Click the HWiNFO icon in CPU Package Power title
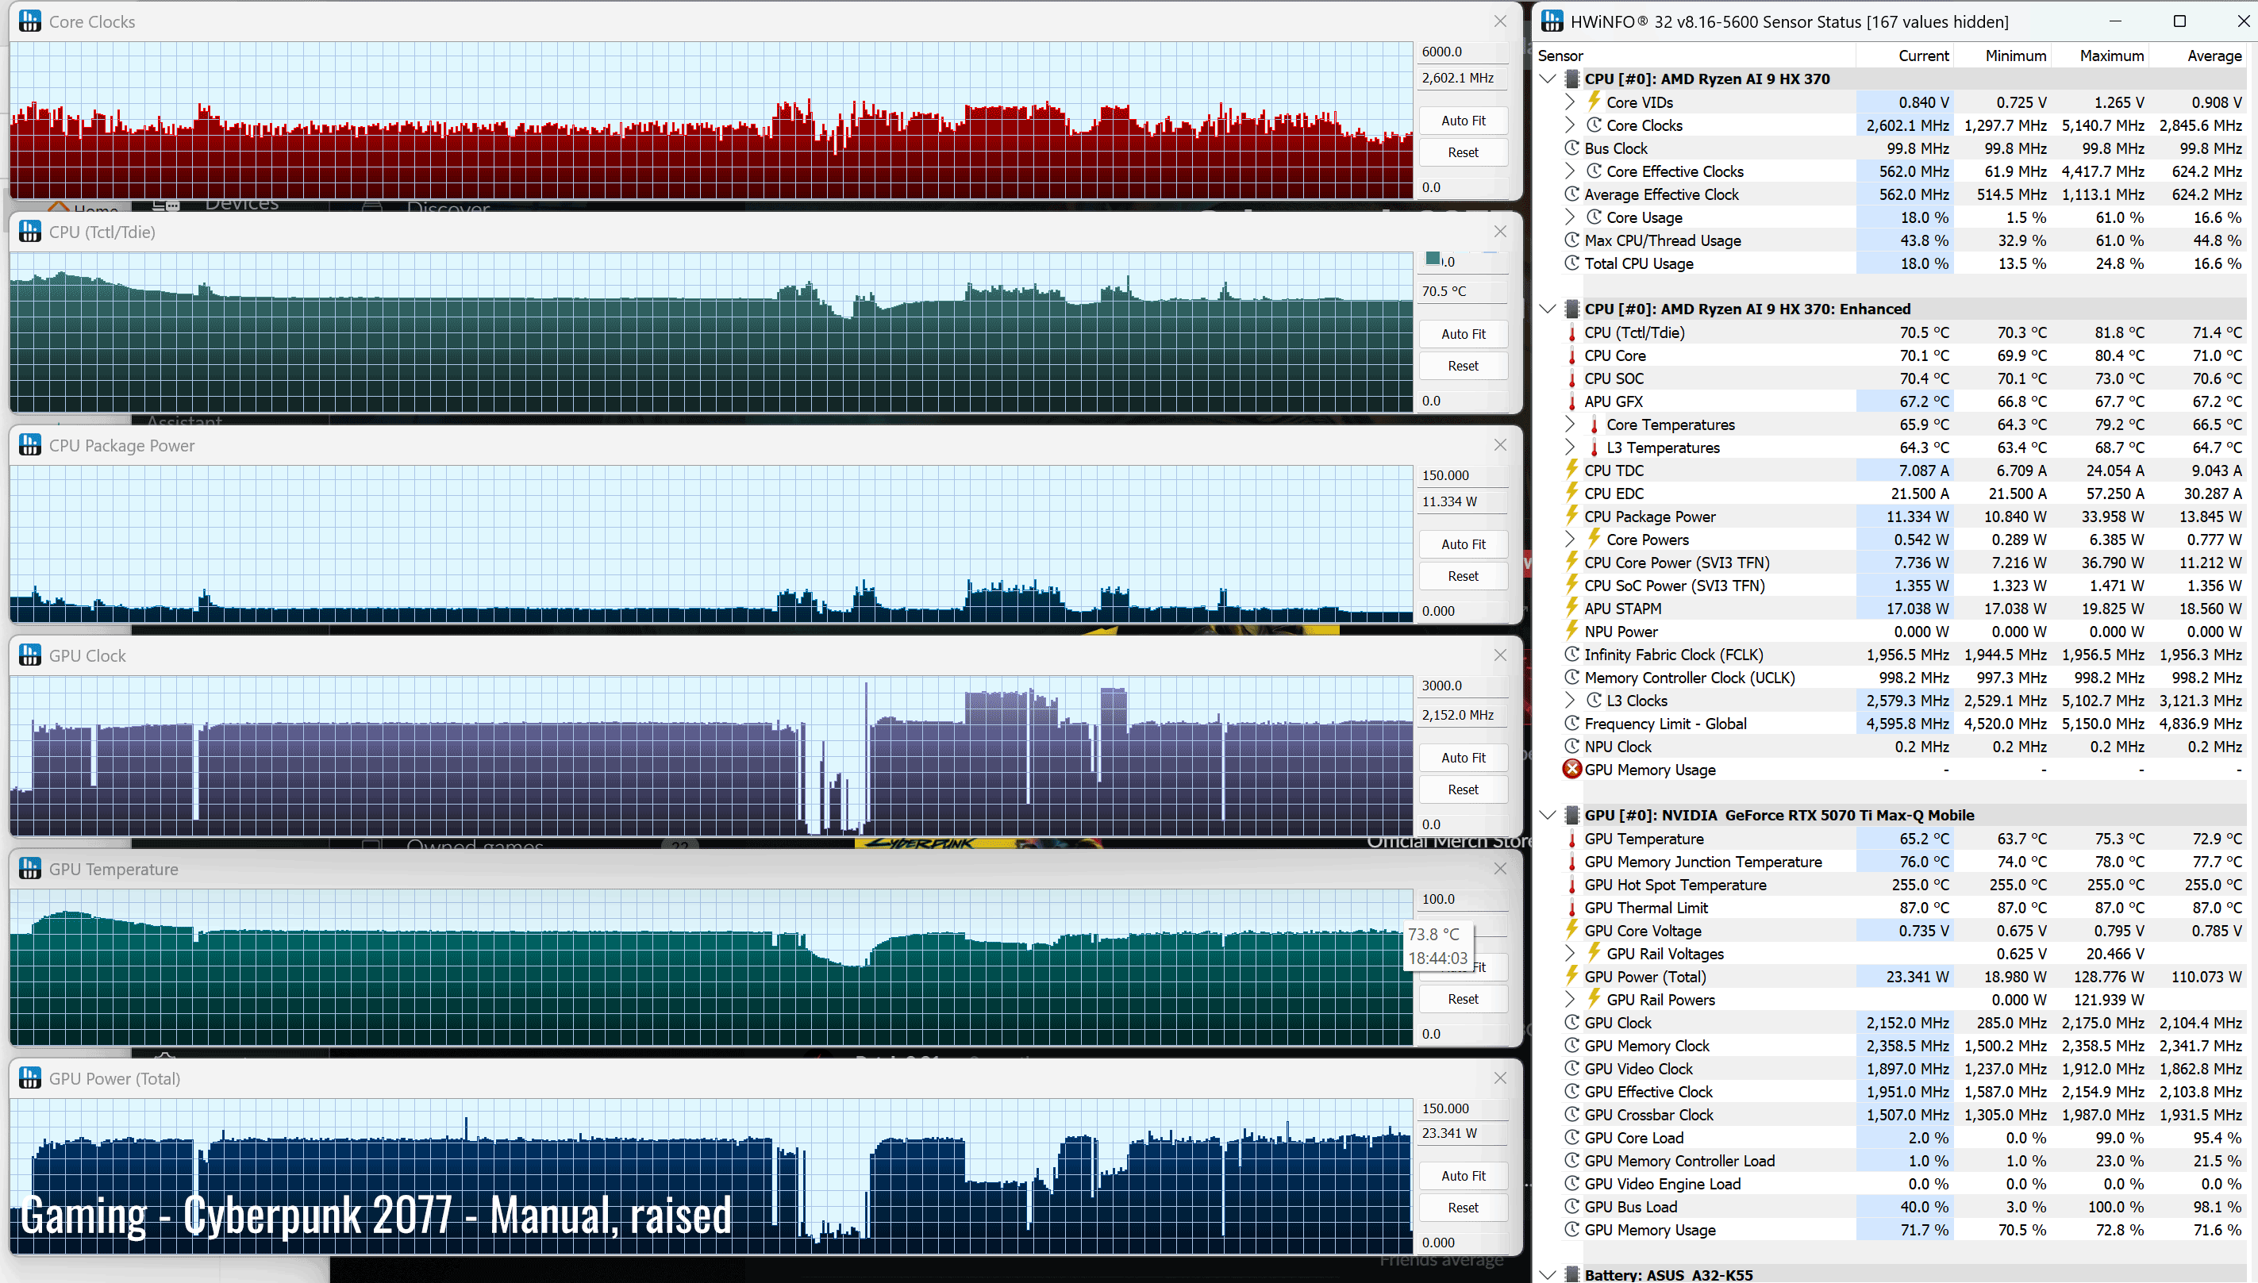The width and height of the screenshot is (2258, 1283). pyautogui.click(x=30, y=445)
